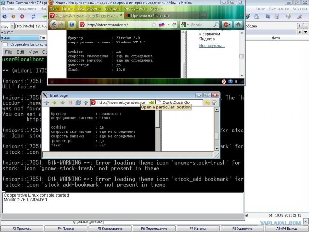Click the F5 Копирование button
This screenshot has width=309, height=232.
[x=110, y=228]
